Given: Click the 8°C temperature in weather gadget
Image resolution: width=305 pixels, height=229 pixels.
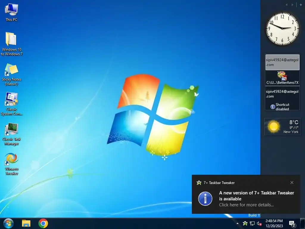Looking at the screenshot, I should click(294, 122).
